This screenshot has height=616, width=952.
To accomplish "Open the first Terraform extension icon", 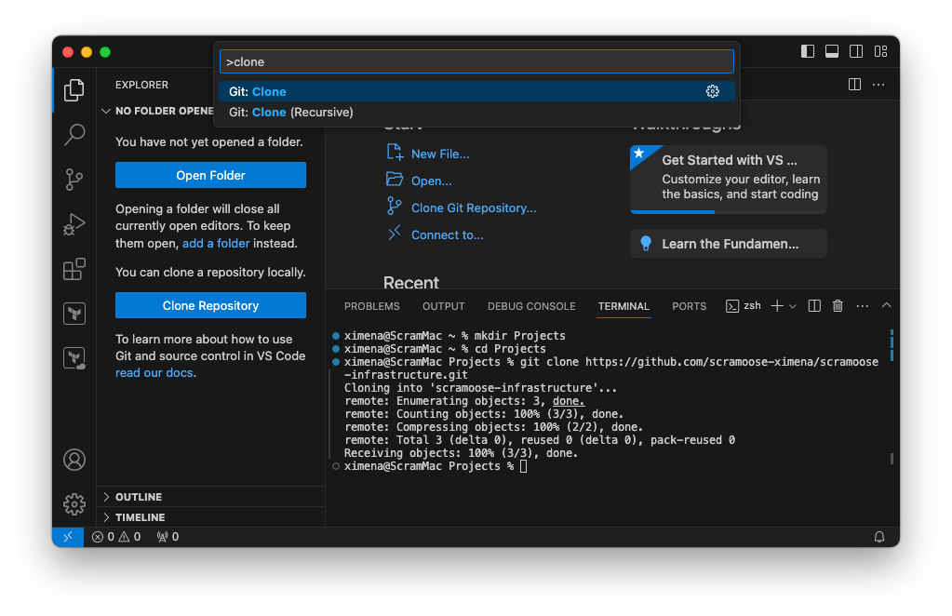I will 74,314.
